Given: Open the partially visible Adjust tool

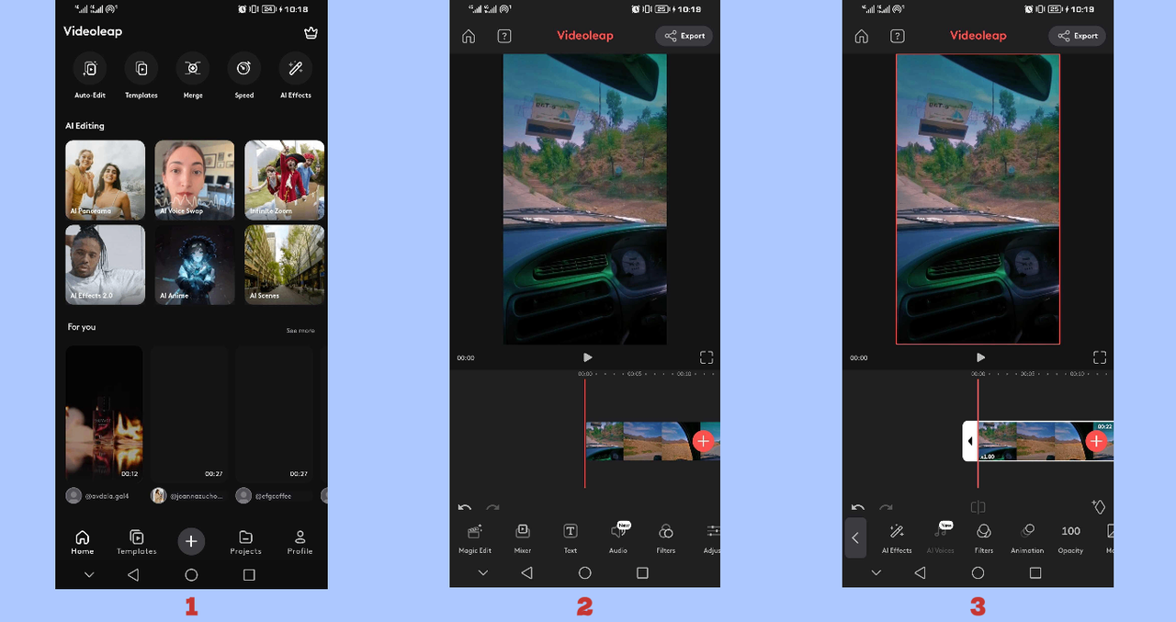Looking at the screenshot, I should (x=712, y=537).
